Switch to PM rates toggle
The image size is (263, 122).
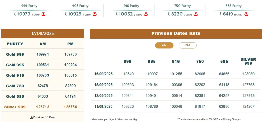(187, 45)
